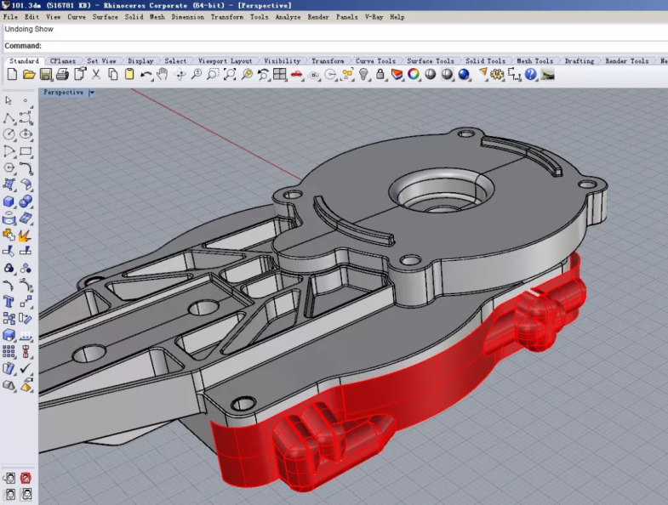Switch to the Curve Tools tab

tap(375, 61)
